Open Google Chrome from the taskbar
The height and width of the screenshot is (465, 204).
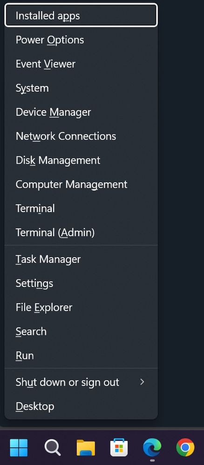pos(185,447)
